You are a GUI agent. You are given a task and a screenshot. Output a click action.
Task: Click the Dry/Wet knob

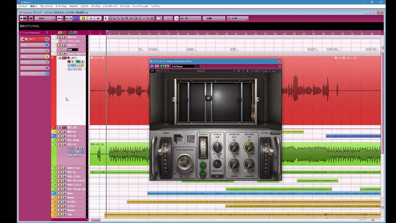(249, 147)
